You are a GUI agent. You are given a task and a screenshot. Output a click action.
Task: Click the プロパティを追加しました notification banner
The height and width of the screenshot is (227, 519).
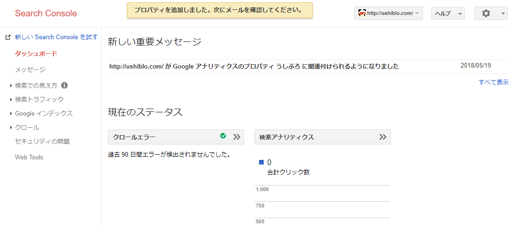[x=220, y=10]
